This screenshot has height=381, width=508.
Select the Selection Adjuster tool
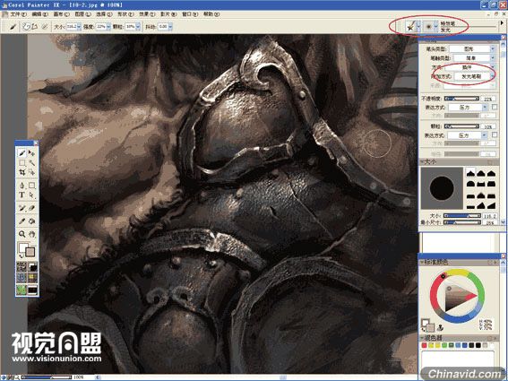pyautogui.click(x=31, y=172)
